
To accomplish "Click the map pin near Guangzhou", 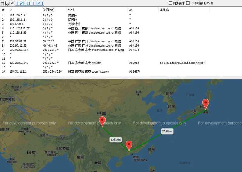I will (129, 145).
